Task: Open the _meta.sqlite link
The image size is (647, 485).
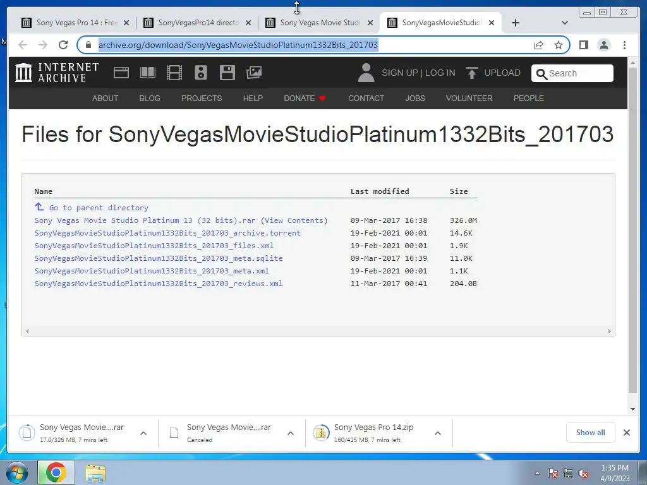Action: pos(159,258)
